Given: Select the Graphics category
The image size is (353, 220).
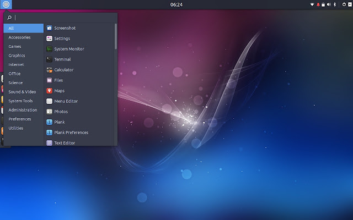Looking at the screenshot, I should pyautogui.click(x=24, y=56).
